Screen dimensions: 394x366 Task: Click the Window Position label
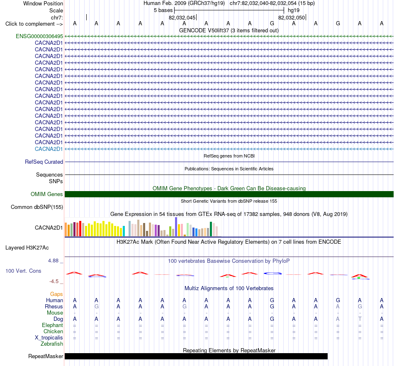[x=43, y=3]
